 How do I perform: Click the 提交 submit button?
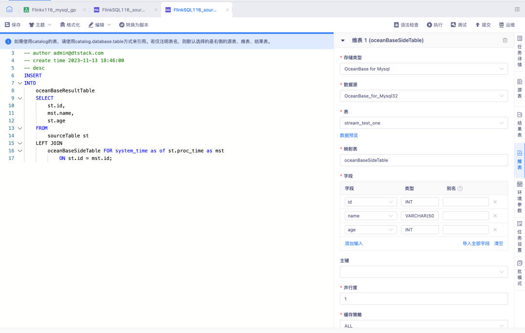tap(483, 25)
